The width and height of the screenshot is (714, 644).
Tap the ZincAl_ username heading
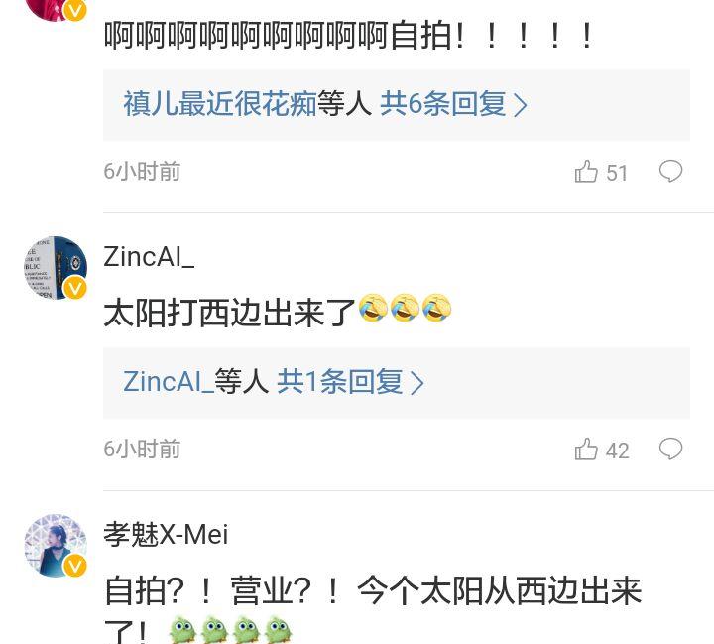(149, 257)
